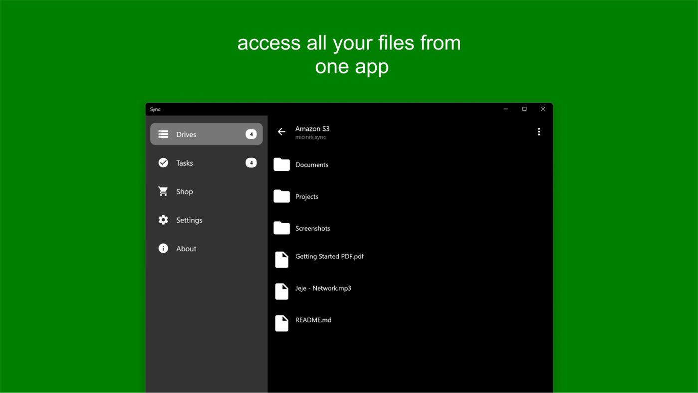Click the Getting Started PDF file icon
The image size is (698, 393).
281,259
